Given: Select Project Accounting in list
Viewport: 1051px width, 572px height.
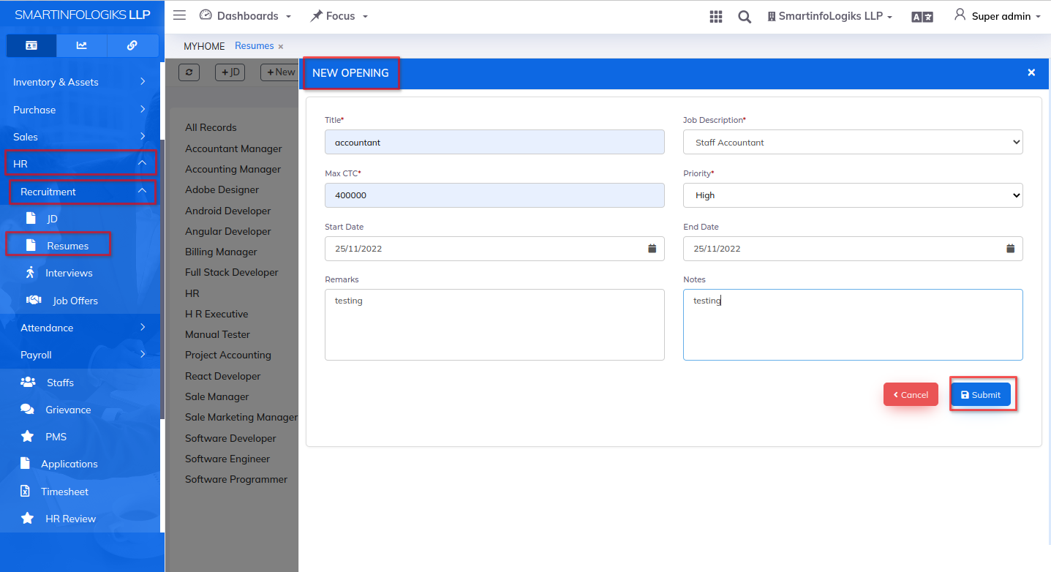Looking at the screenshot, I should tap(228, 355).
